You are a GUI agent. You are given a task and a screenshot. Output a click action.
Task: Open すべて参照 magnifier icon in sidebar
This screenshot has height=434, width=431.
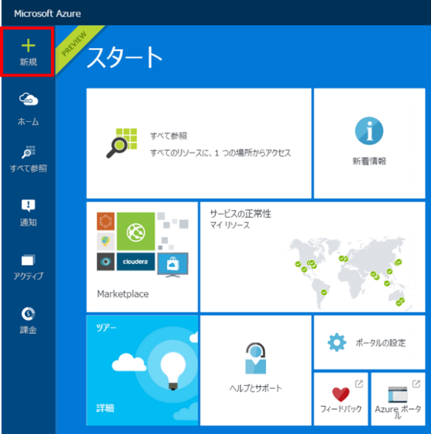[x=28, y=152]
